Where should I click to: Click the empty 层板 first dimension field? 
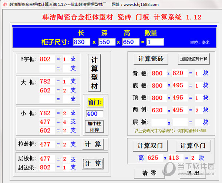(x=159, y=122)
